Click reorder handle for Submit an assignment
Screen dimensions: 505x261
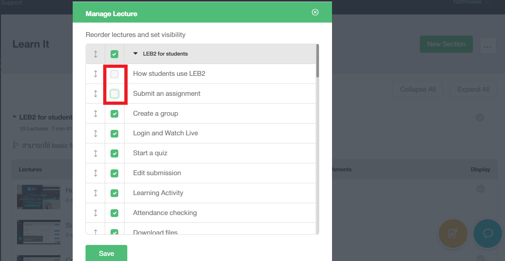coord(95,94)
